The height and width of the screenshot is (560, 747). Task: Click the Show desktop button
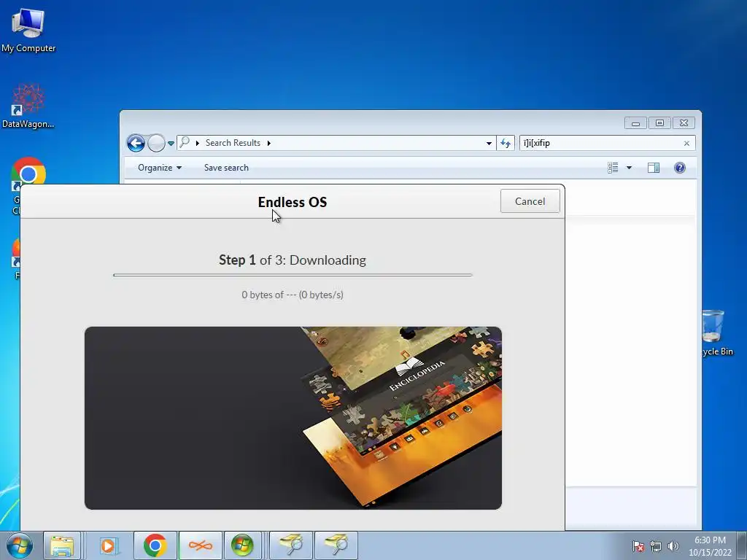coord(742,545)
